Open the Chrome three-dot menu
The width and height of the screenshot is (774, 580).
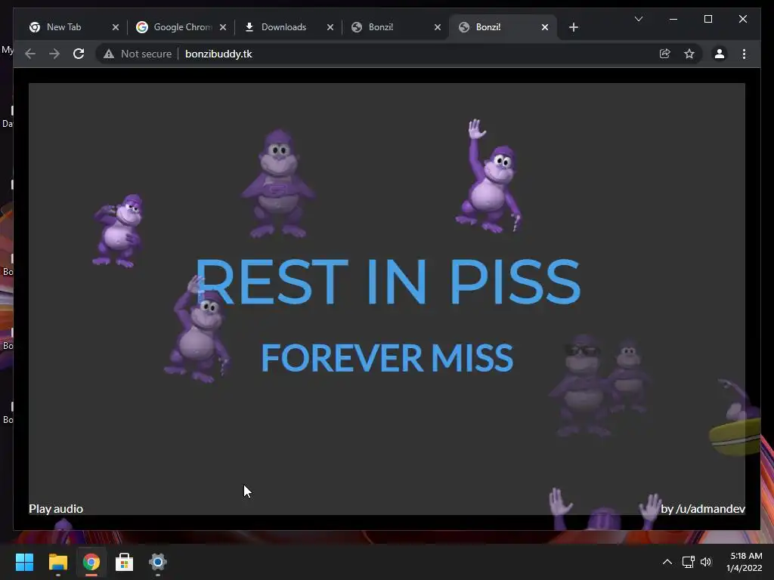point(744,54)
